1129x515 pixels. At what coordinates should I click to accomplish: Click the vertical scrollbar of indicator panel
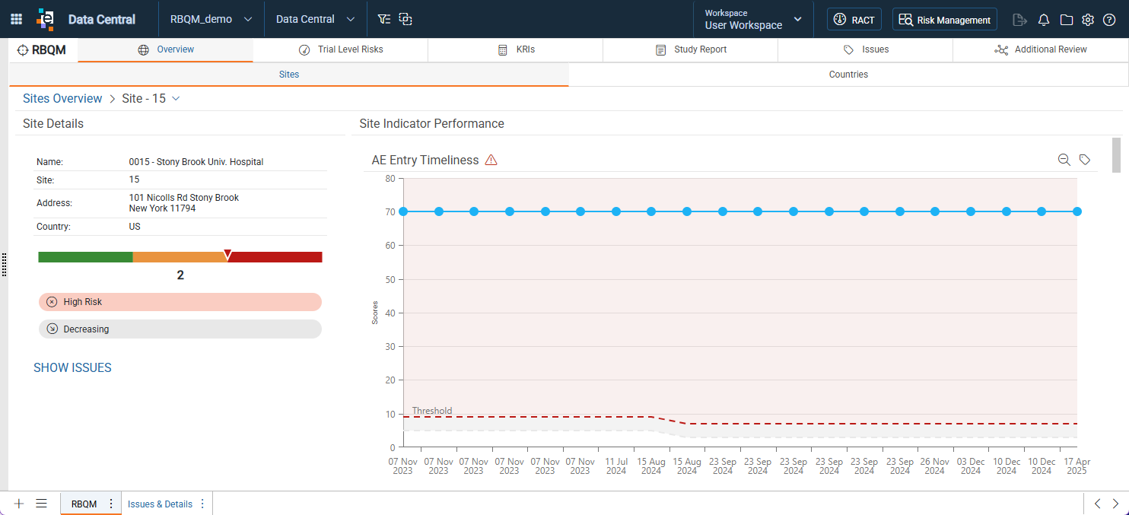pos(1117,154)
